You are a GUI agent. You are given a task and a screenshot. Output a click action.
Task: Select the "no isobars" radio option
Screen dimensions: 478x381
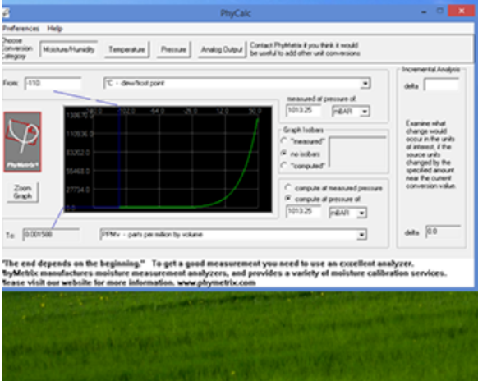284,153
